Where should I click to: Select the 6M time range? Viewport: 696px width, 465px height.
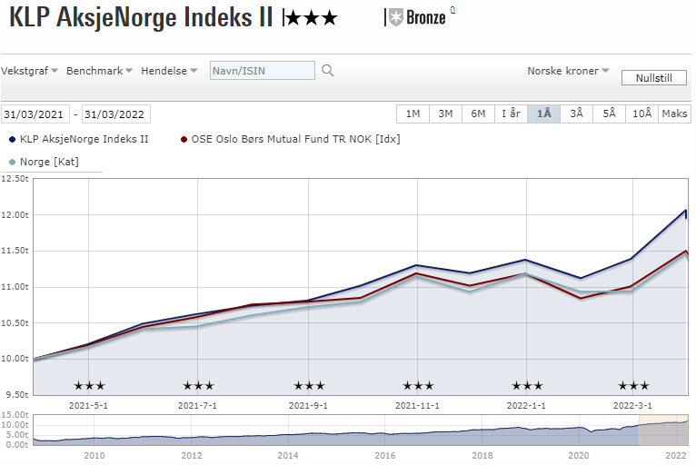coord(478,114)
